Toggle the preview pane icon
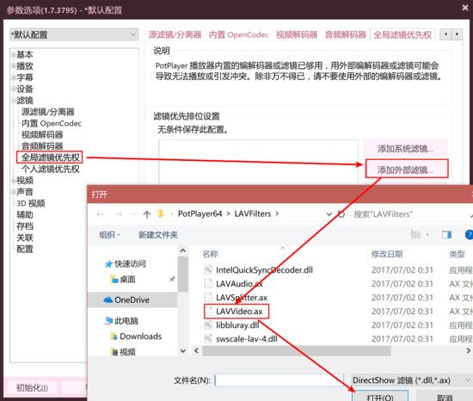Screen dimensions: 473x401 (446, 234)
